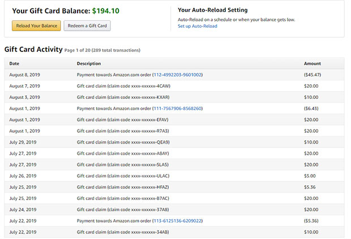Select the July 24, 2019 date cell
351x239 pixels.
(x=23, y=210)
